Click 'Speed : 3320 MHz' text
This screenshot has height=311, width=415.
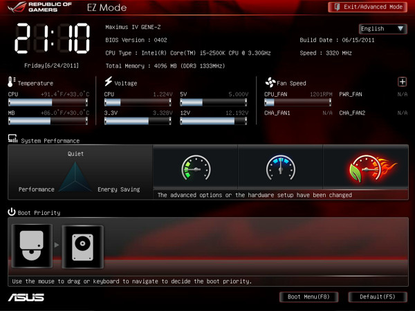click(326, 53)
